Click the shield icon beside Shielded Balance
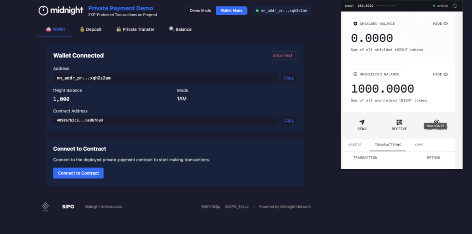The height and width of the screenshot is (234, 472). [x=355, y=23]
